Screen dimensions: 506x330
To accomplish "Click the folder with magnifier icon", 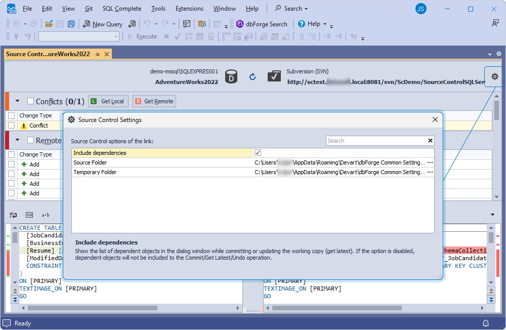I will (202, 24).
